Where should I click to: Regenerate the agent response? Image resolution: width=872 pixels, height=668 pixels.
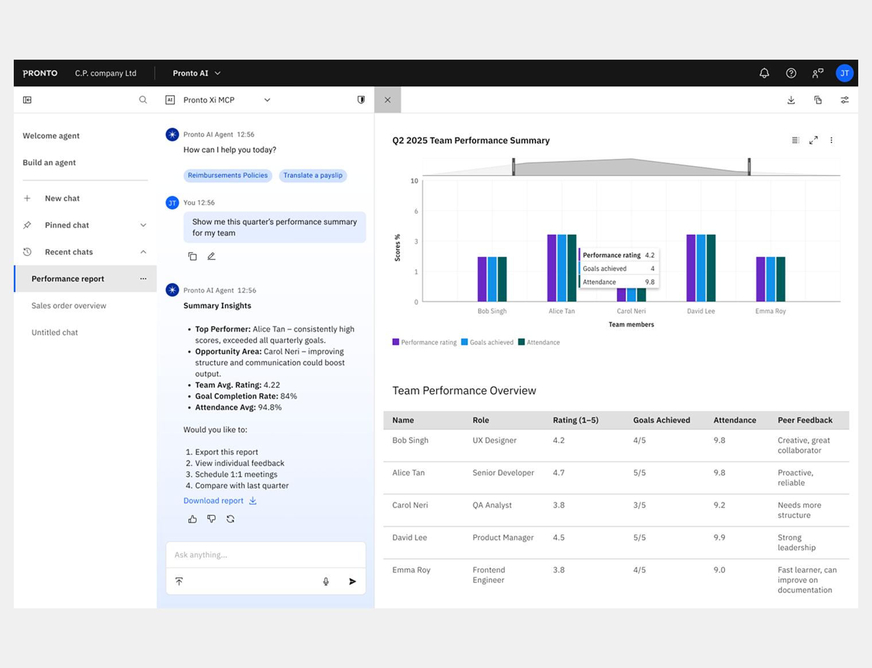coord(231,519)
